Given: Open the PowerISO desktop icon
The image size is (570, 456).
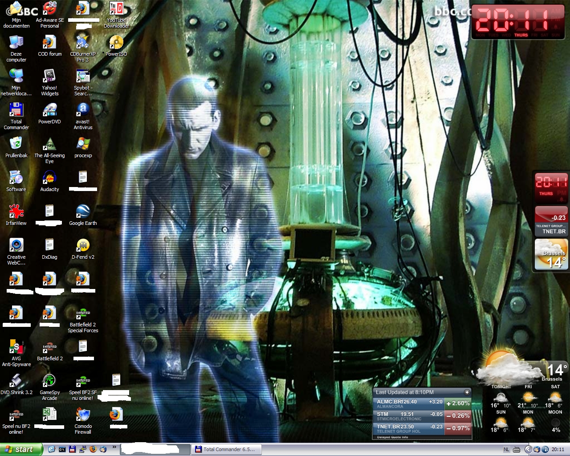Looking at the screenshot, I should 116,43.
